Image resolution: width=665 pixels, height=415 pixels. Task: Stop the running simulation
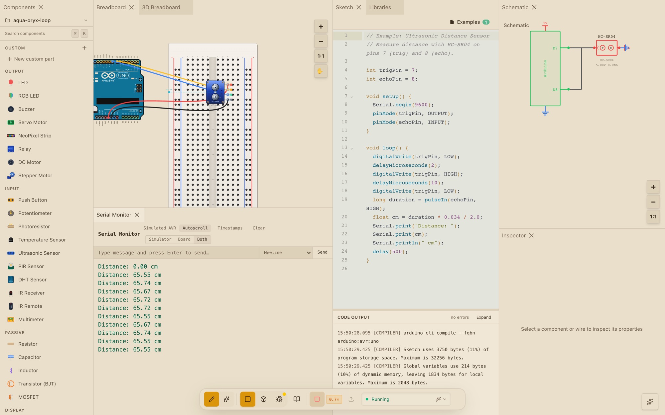pos(317,399)
